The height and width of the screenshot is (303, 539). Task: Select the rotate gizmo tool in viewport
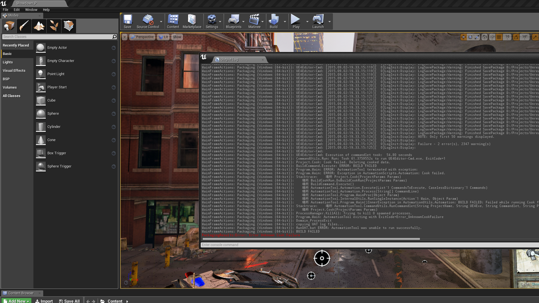click(470, 37)
